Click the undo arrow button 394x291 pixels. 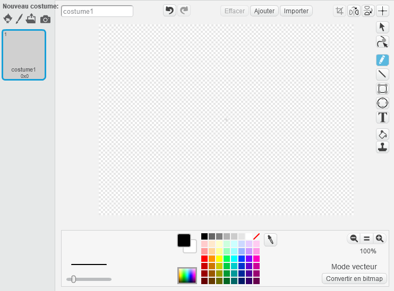[169, 11]
